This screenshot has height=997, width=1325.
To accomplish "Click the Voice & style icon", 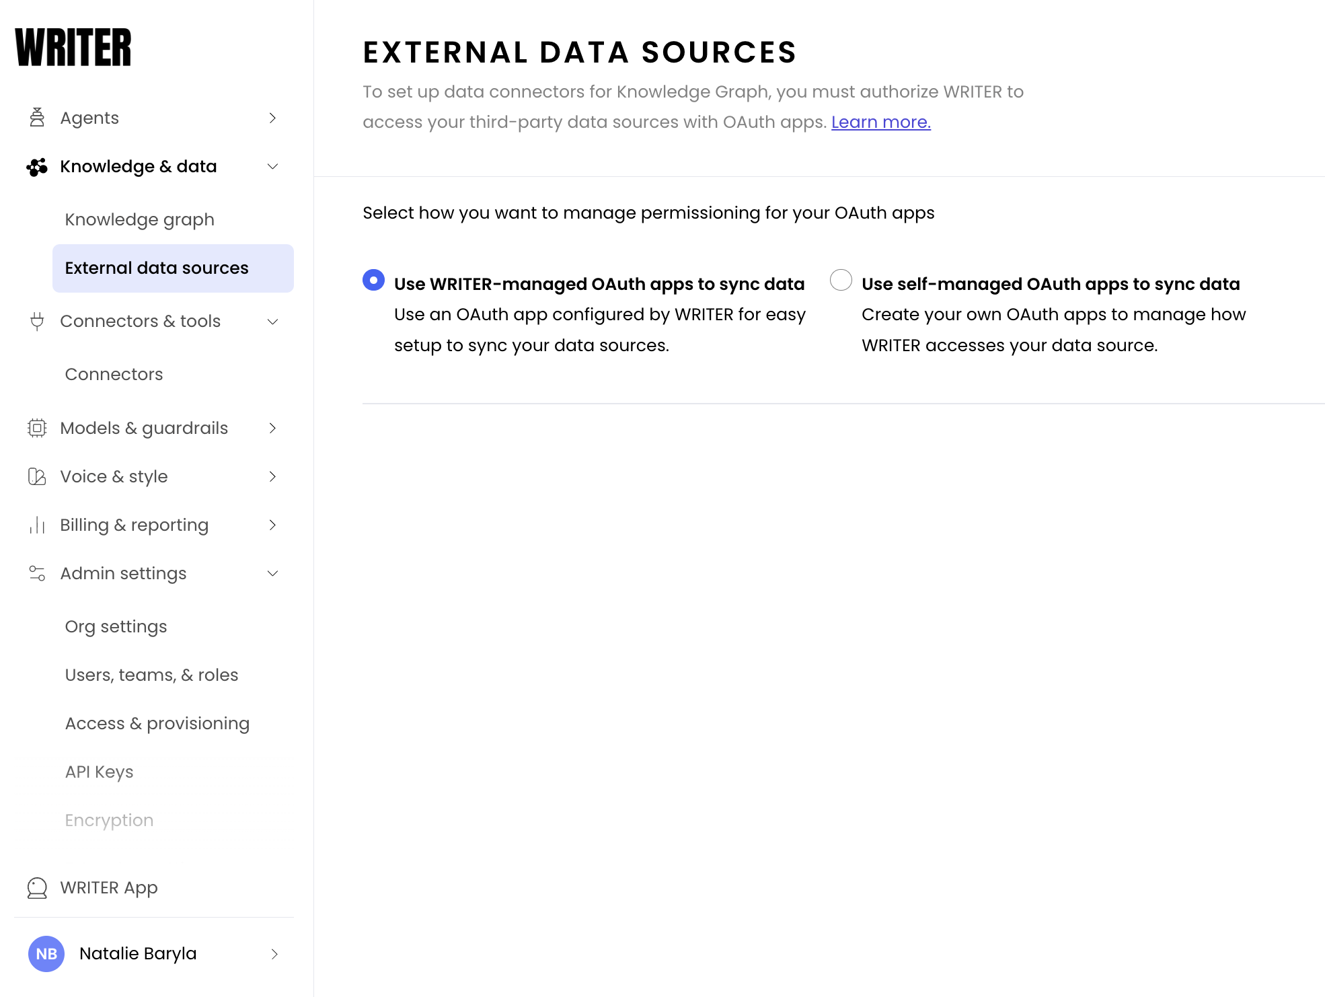I will click(x=37, y=476).
